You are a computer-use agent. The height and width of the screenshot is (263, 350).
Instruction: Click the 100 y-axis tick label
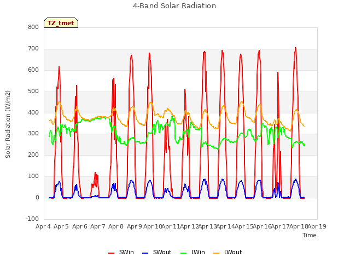pyautogui.click(x=33, y=176)
